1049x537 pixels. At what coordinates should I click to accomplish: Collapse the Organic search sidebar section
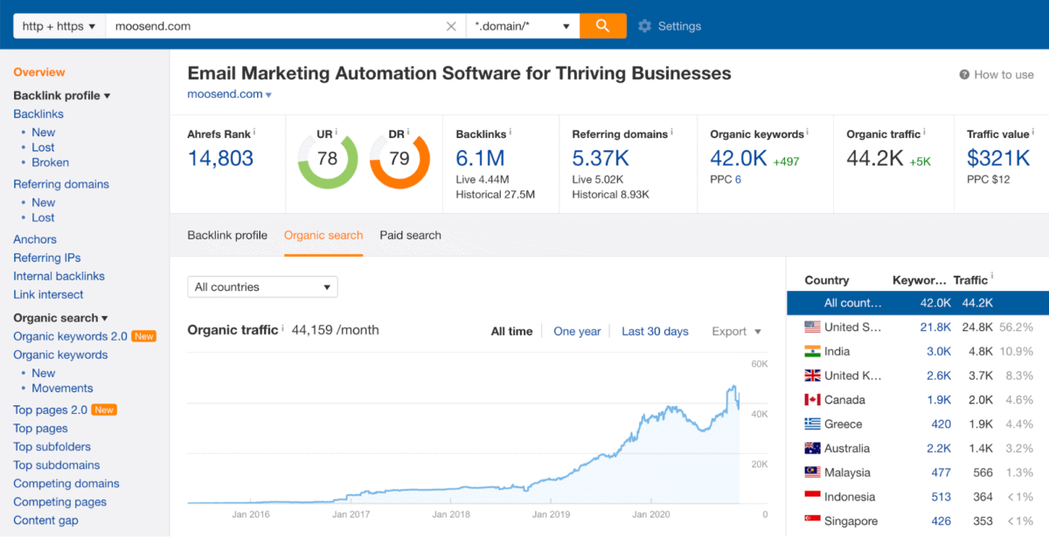point(60,318)
